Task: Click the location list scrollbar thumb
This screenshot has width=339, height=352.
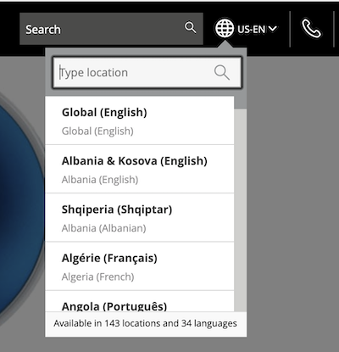Action: (240, 102)
